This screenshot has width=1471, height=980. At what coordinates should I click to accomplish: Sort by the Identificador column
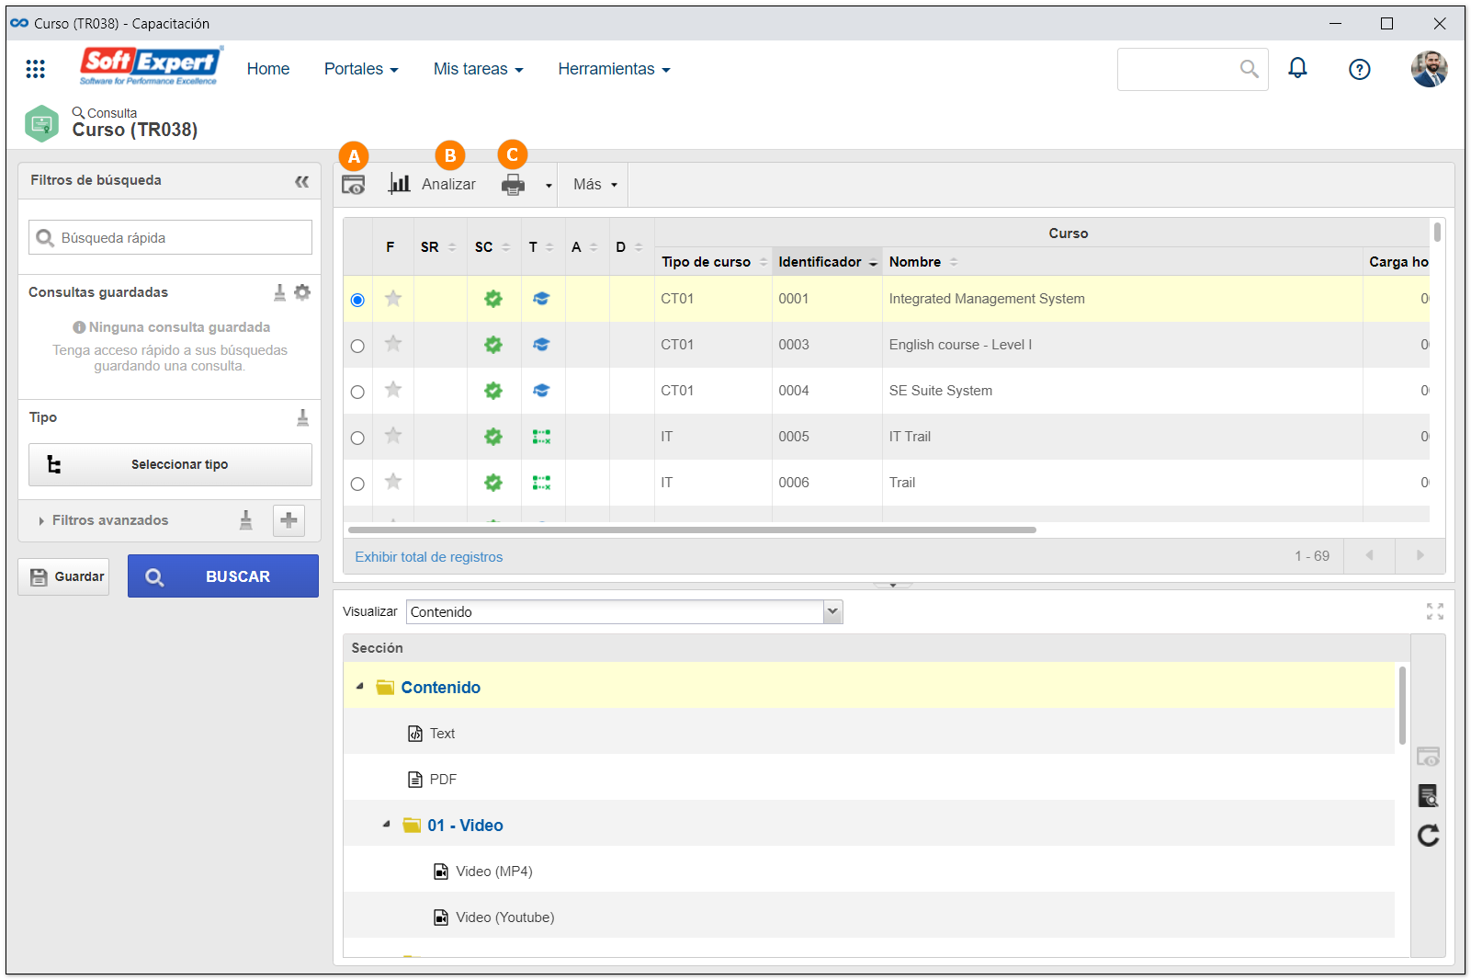point(827,262)
